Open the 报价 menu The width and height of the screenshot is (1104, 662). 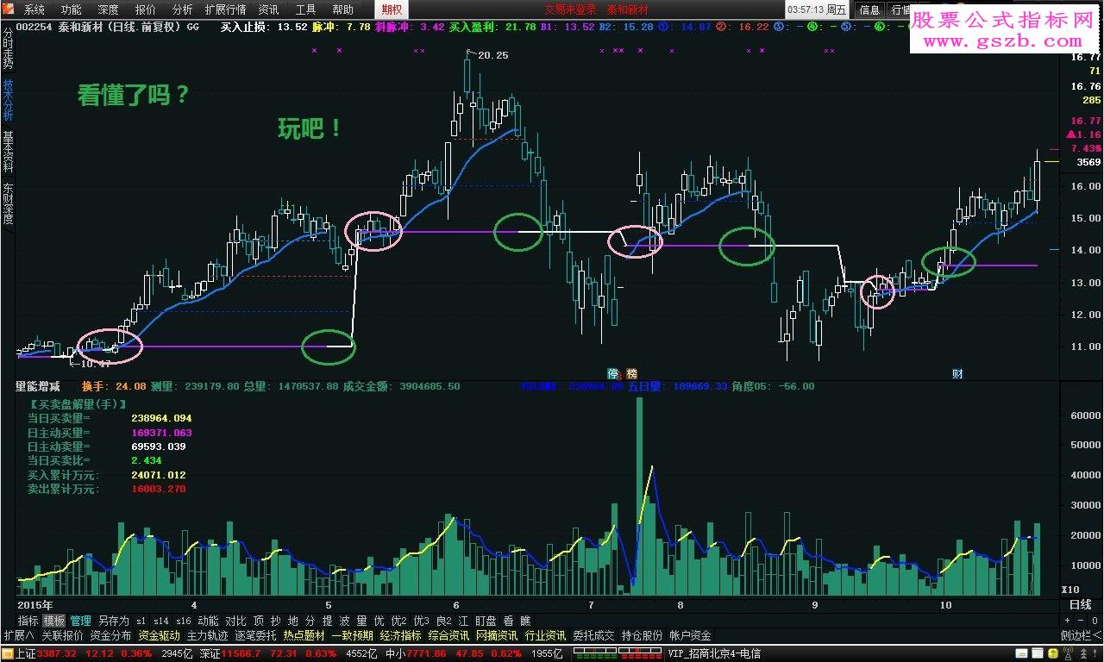point(146,9)
